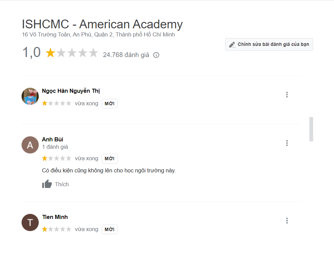Click star rating on Anh Bùi's review
The width and height of the screenshot is (334, 253).
click(x=57, y=158)
